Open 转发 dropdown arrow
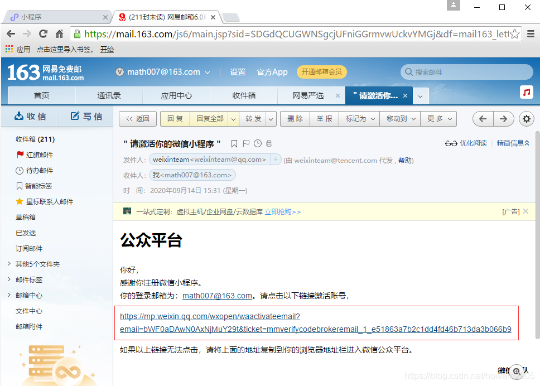This screenshot has width=540, height=386. [271, 119]
